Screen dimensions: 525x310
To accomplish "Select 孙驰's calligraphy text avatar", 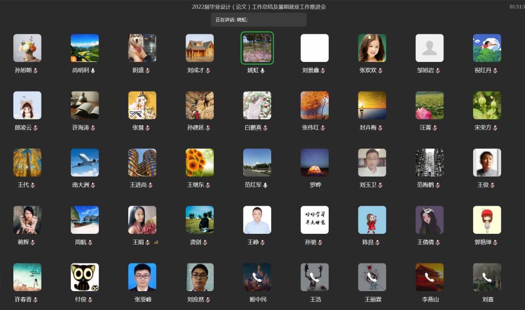I will 314,220.
